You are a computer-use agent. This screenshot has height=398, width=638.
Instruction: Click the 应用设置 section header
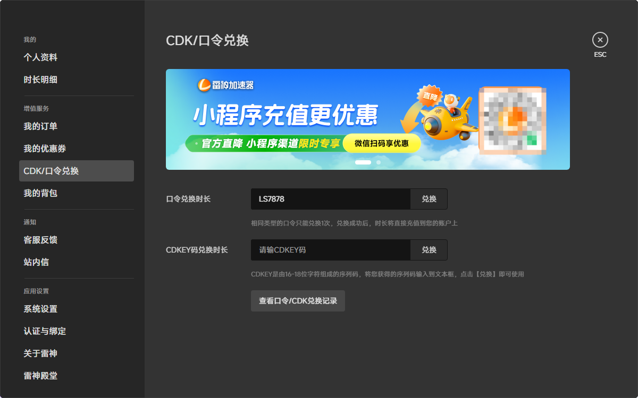36,291
